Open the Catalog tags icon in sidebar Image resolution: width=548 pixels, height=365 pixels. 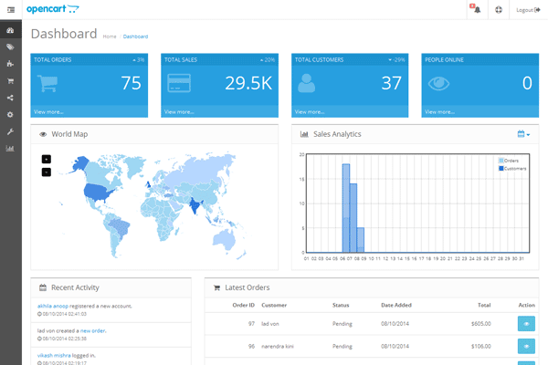(x=10, y=47)
